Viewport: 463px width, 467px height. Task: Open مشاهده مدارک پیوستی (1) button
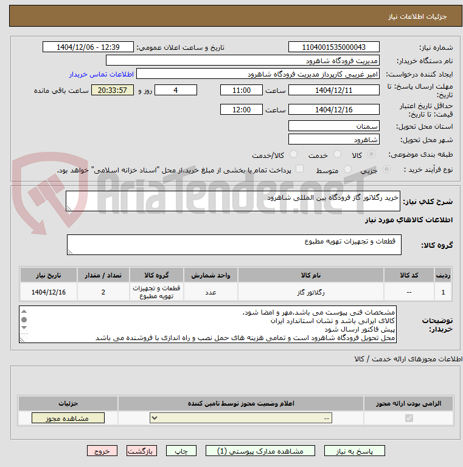(x=260, y=451)
